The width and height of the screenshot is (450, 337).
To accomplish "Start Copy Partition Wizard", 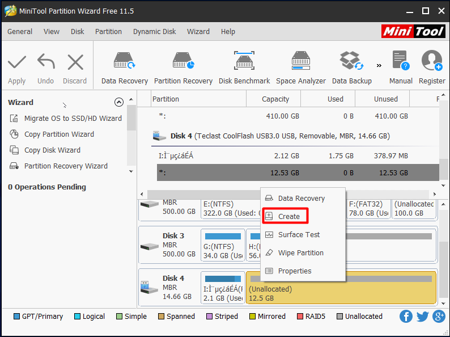I will [x=52, y=134].
